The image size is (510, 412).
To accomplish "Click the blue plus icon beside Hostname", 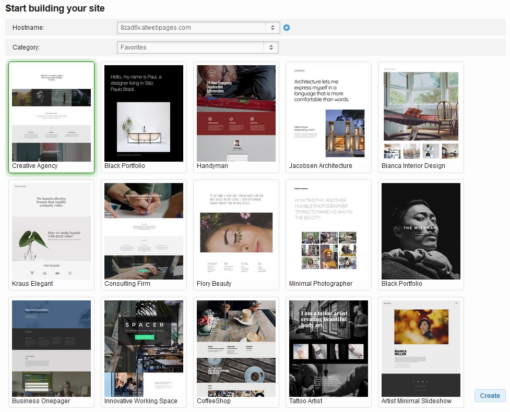I will tap(286, 28).
